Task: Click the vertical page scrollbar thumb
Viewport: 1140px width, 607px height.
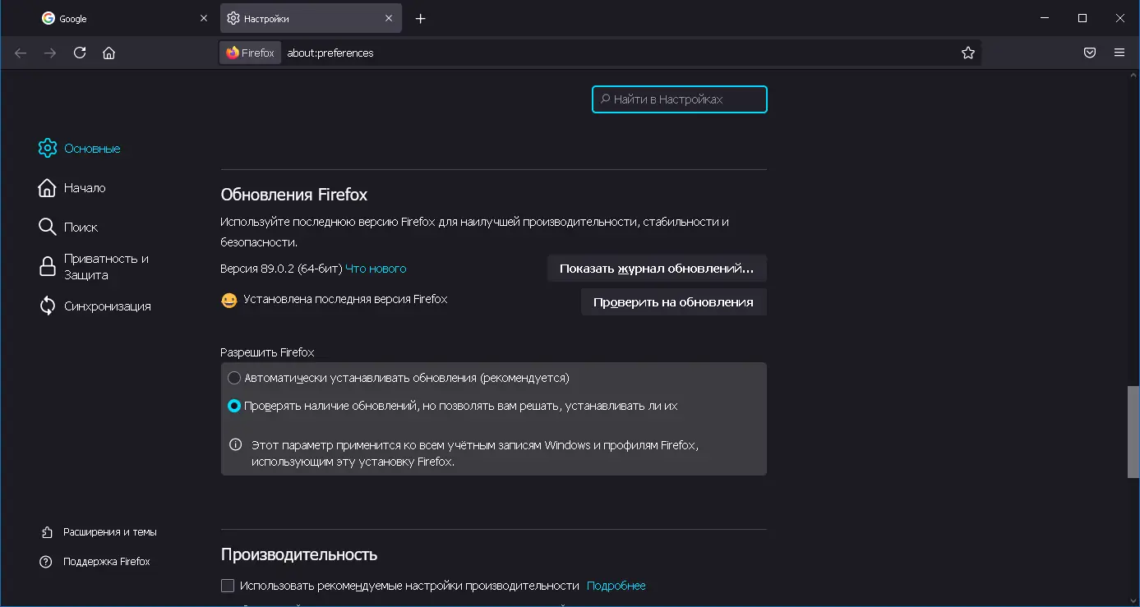Action: click(x=1133, y=430)
